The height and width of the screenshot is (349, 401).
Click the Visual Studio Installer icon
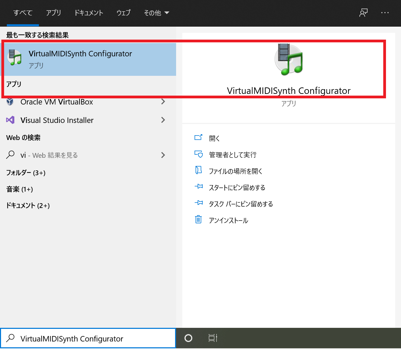coord(10,120)
